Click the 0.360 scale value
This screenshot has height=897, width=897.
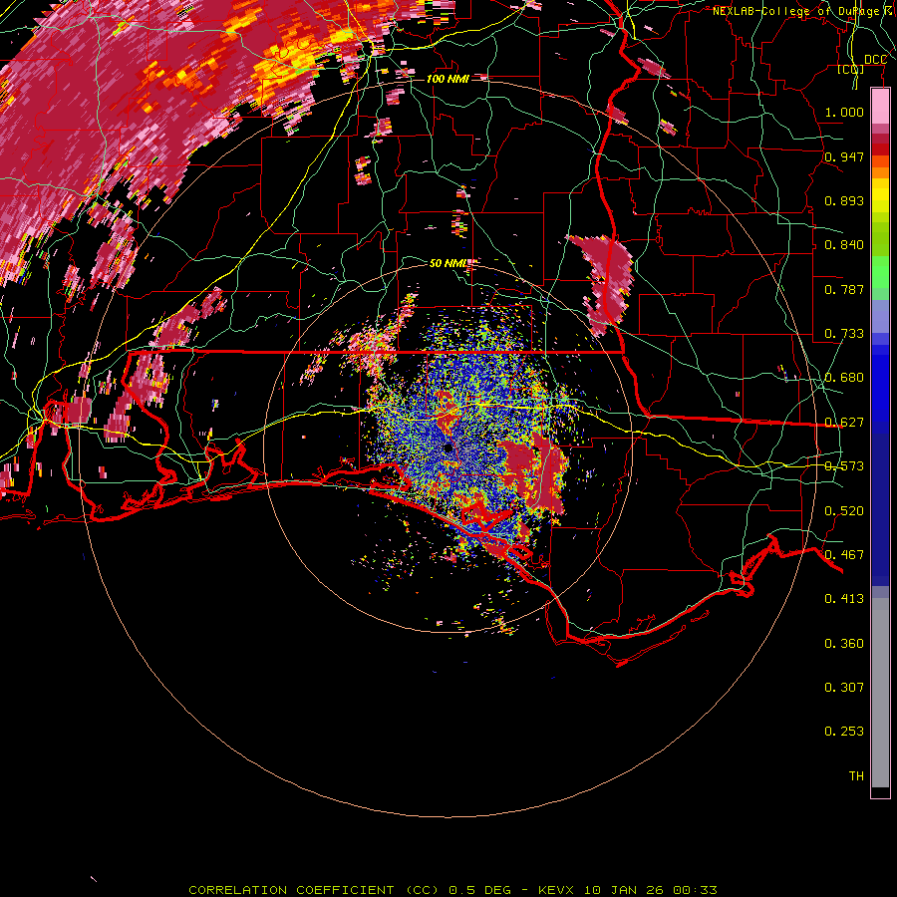pyautogui.click(x=844, y=644)
